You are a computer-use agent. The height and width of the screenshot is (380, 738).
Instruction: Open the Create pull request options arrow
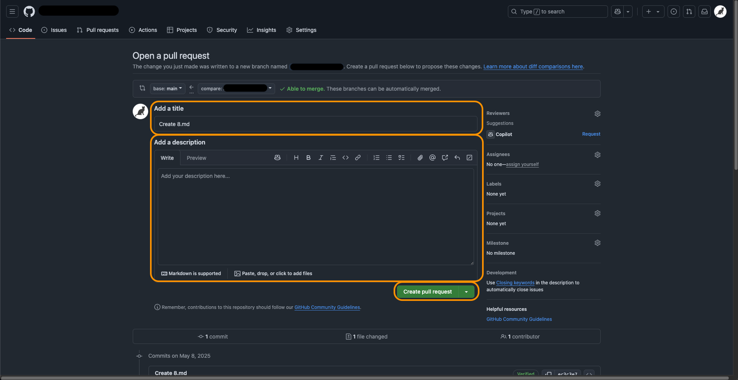click(x=466, y=292)
